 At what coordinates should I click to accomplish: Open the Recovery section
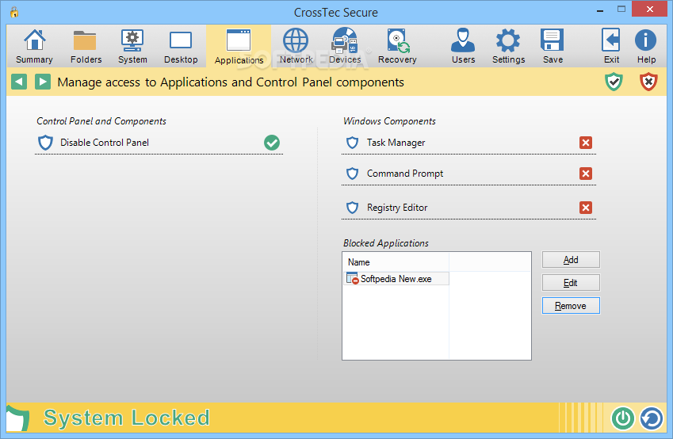(x=397, y=46)
